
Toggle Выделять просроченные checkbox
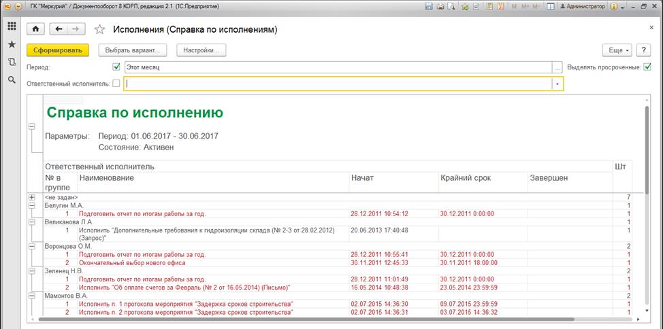(x=647, y=67)
